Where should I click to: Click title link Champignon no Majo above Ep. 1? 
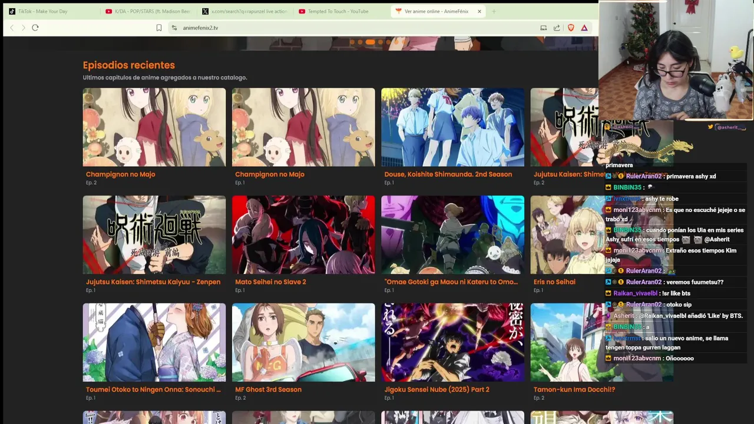(x=270, y=174)
